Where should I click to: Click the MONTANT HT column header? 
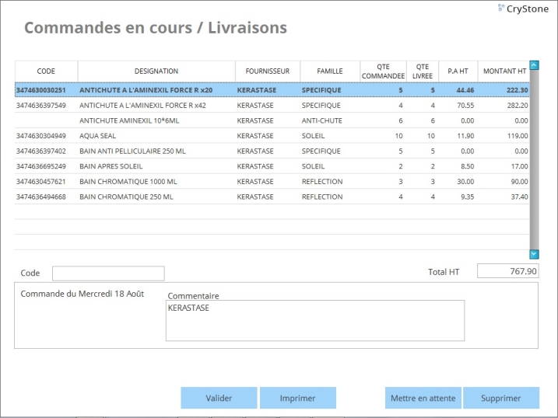(504, 71)
